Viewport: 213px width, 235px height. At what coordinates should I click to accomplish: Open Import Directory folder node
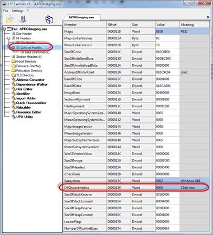[26, 62]
